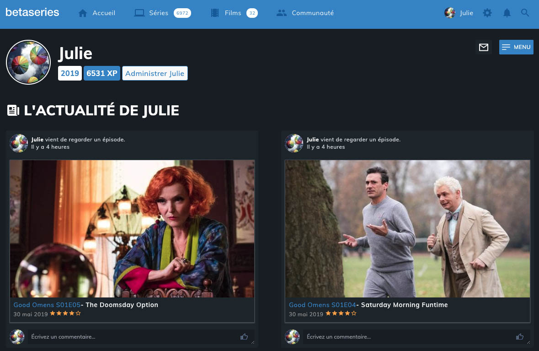Open the Films section
This screenshot has height=351, width=539.
pyautogui.click(x=233, y=13)
